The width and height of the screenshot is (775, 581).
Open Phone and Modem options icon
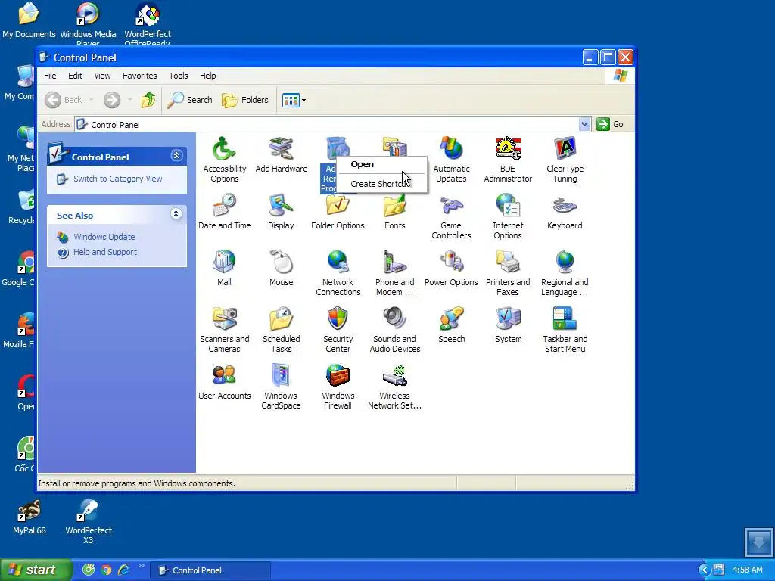point(394,273)
